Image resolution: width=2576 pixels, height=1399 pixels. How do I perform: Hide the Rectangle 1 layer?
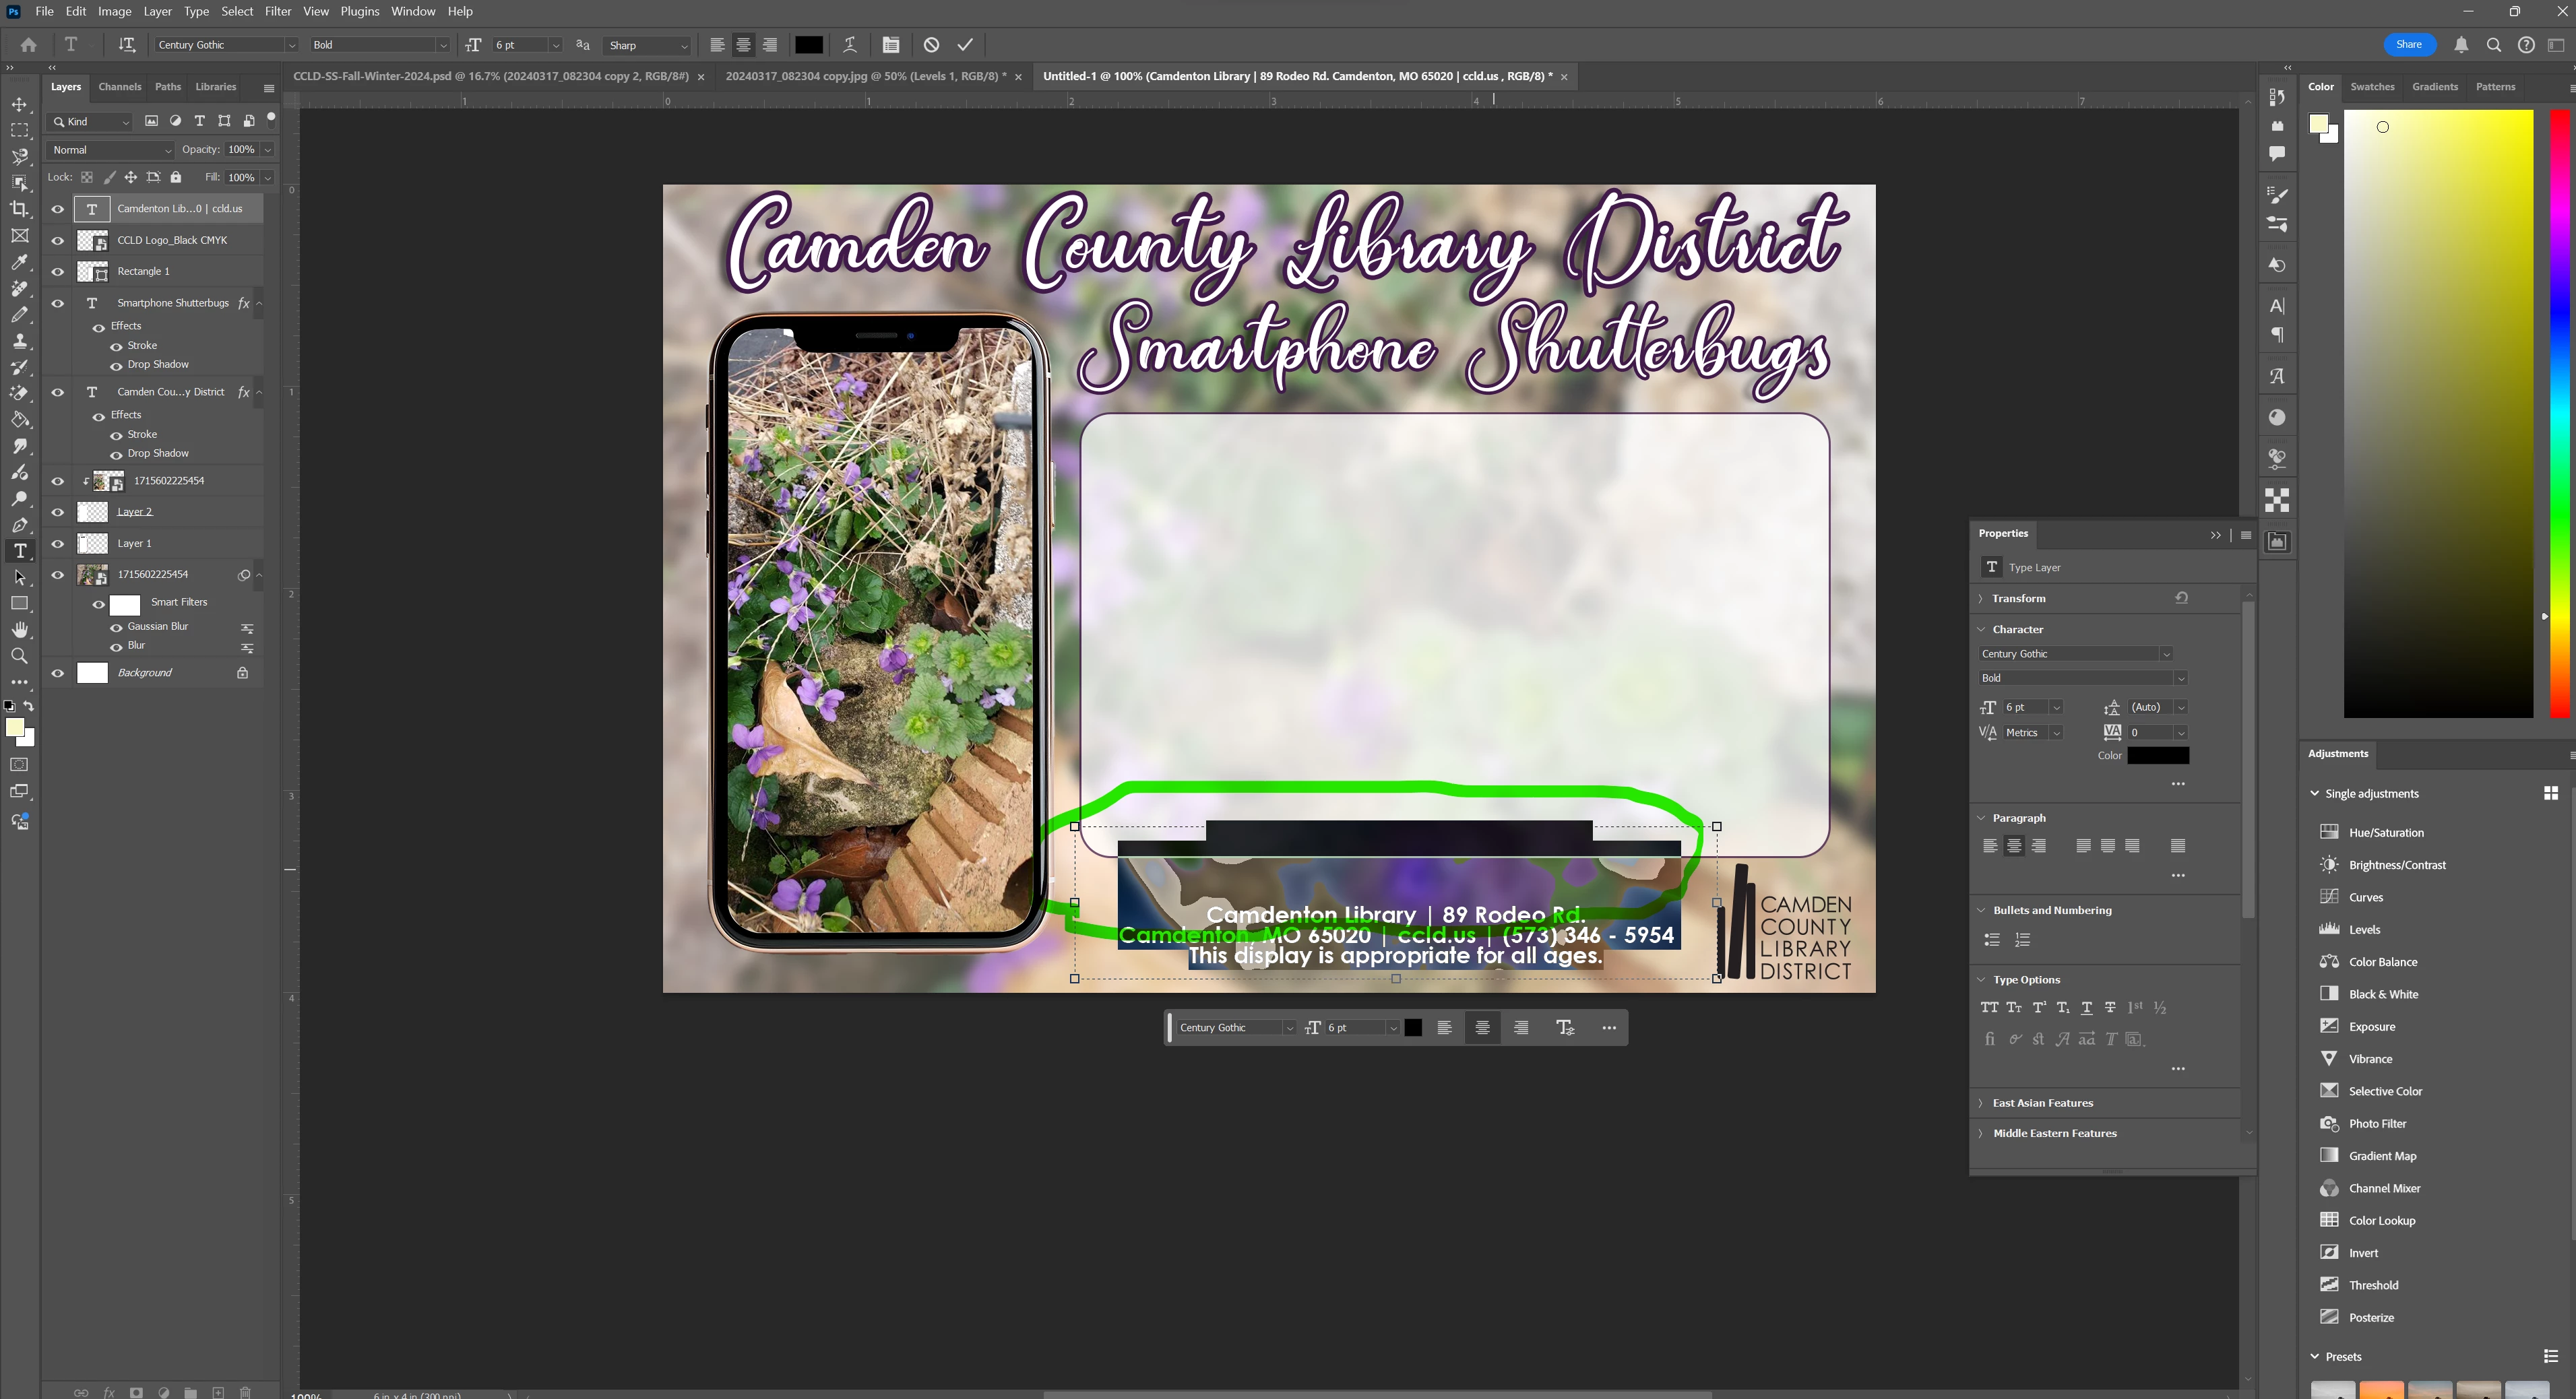click(57, 272)
